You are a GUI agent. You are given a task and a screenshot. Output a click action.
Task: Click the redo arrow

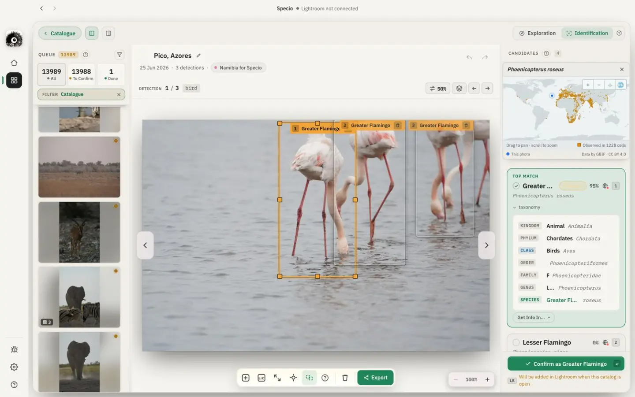[x=485, y=57]
